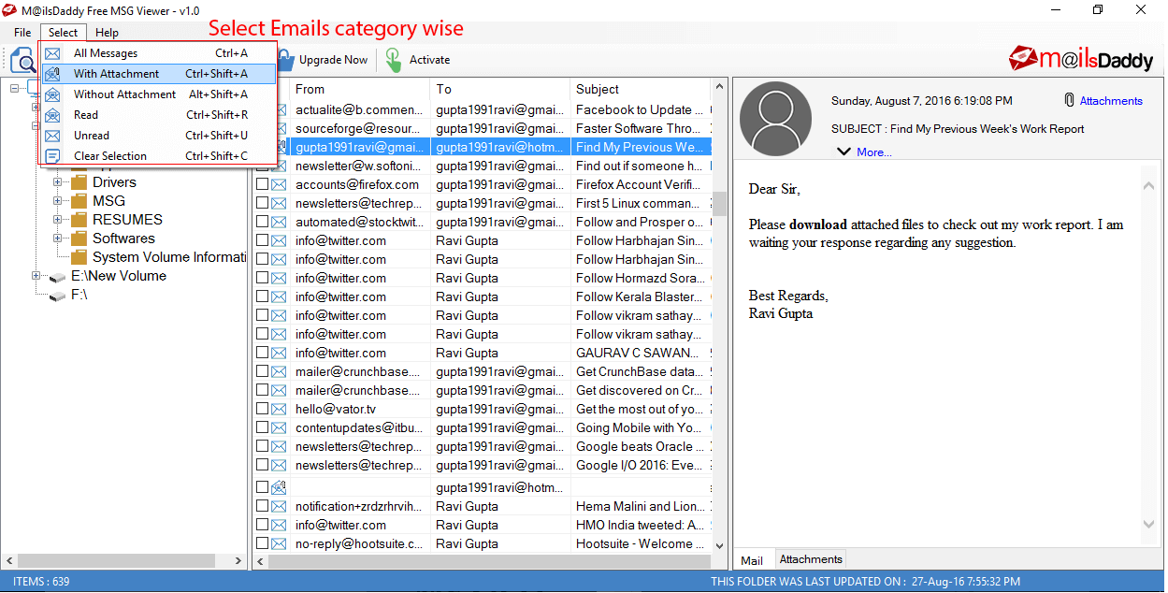The image size is (1168, 593).
Task: Click the More... link
Action: click(874, 152)
